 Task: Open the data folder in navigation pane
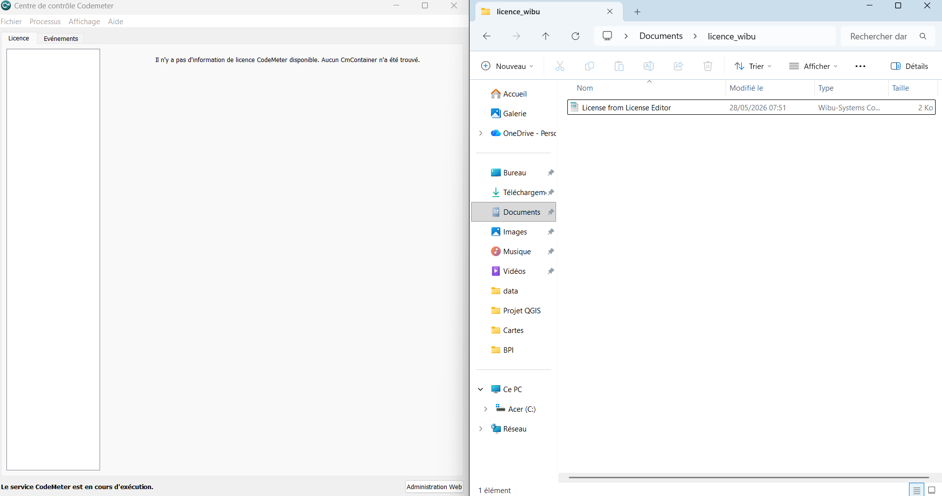click(510, 291)
